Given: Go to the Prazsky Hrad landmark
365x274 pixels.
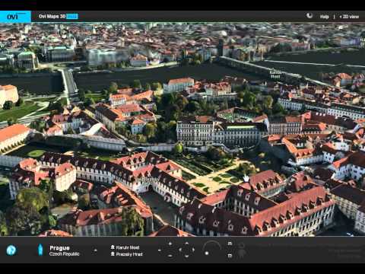Looking at the screenshot, I should [127, 254].
